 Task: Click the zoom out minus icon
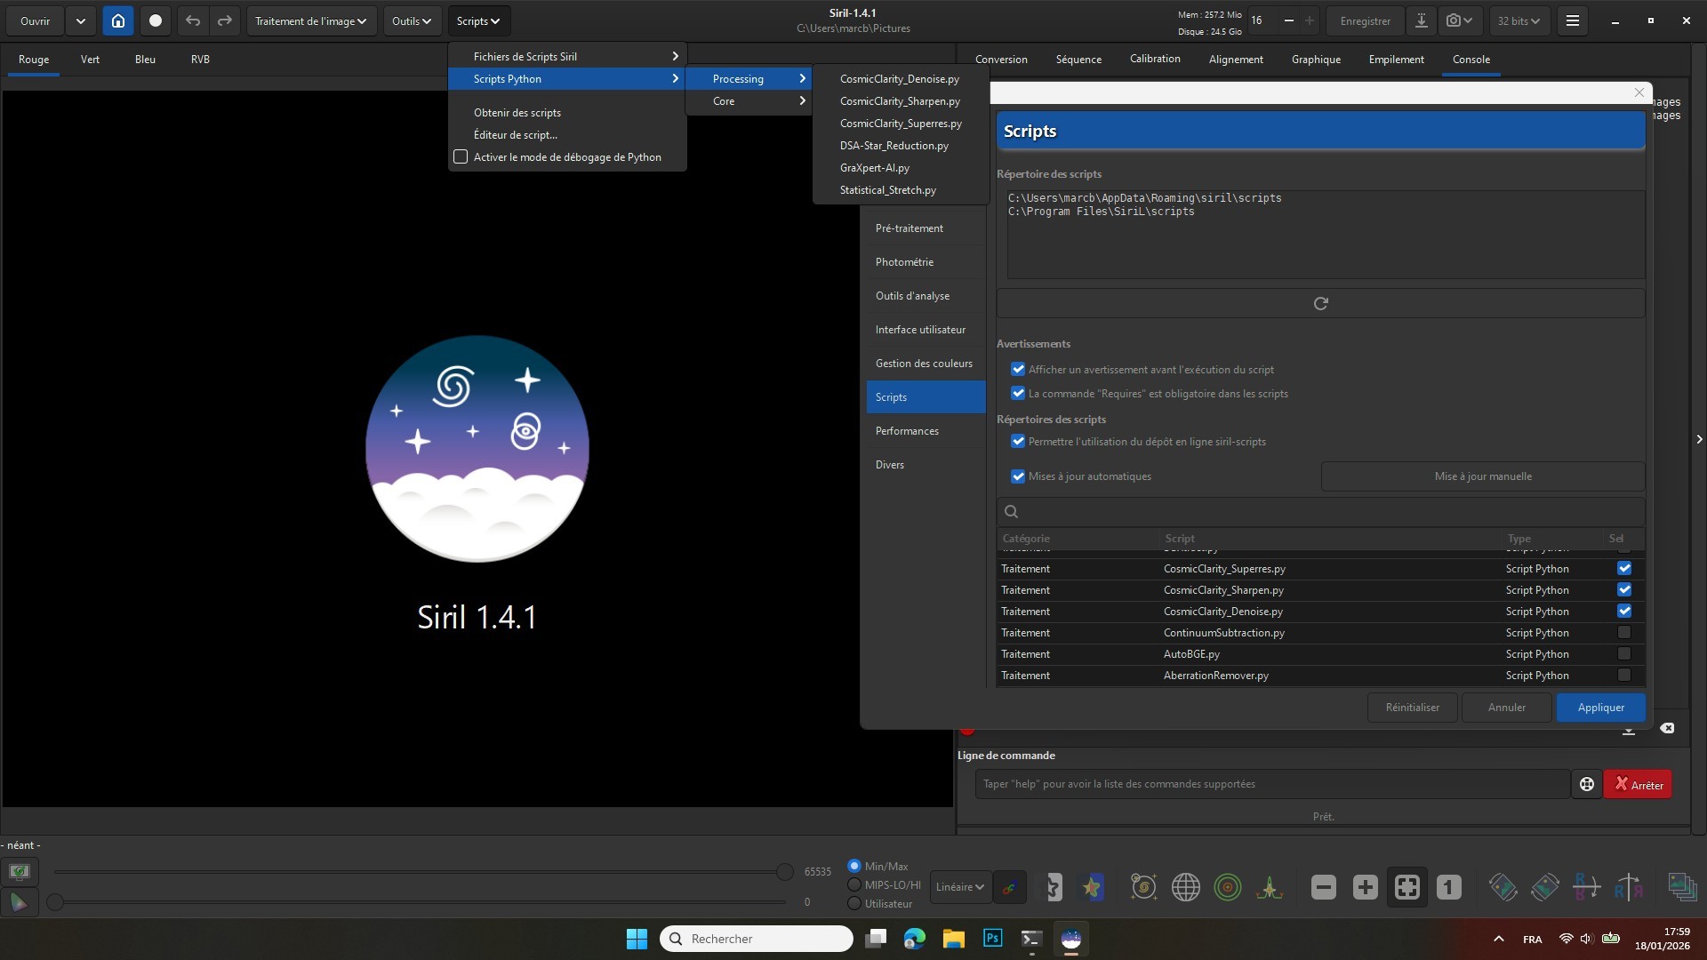[x=1324, y=887]
